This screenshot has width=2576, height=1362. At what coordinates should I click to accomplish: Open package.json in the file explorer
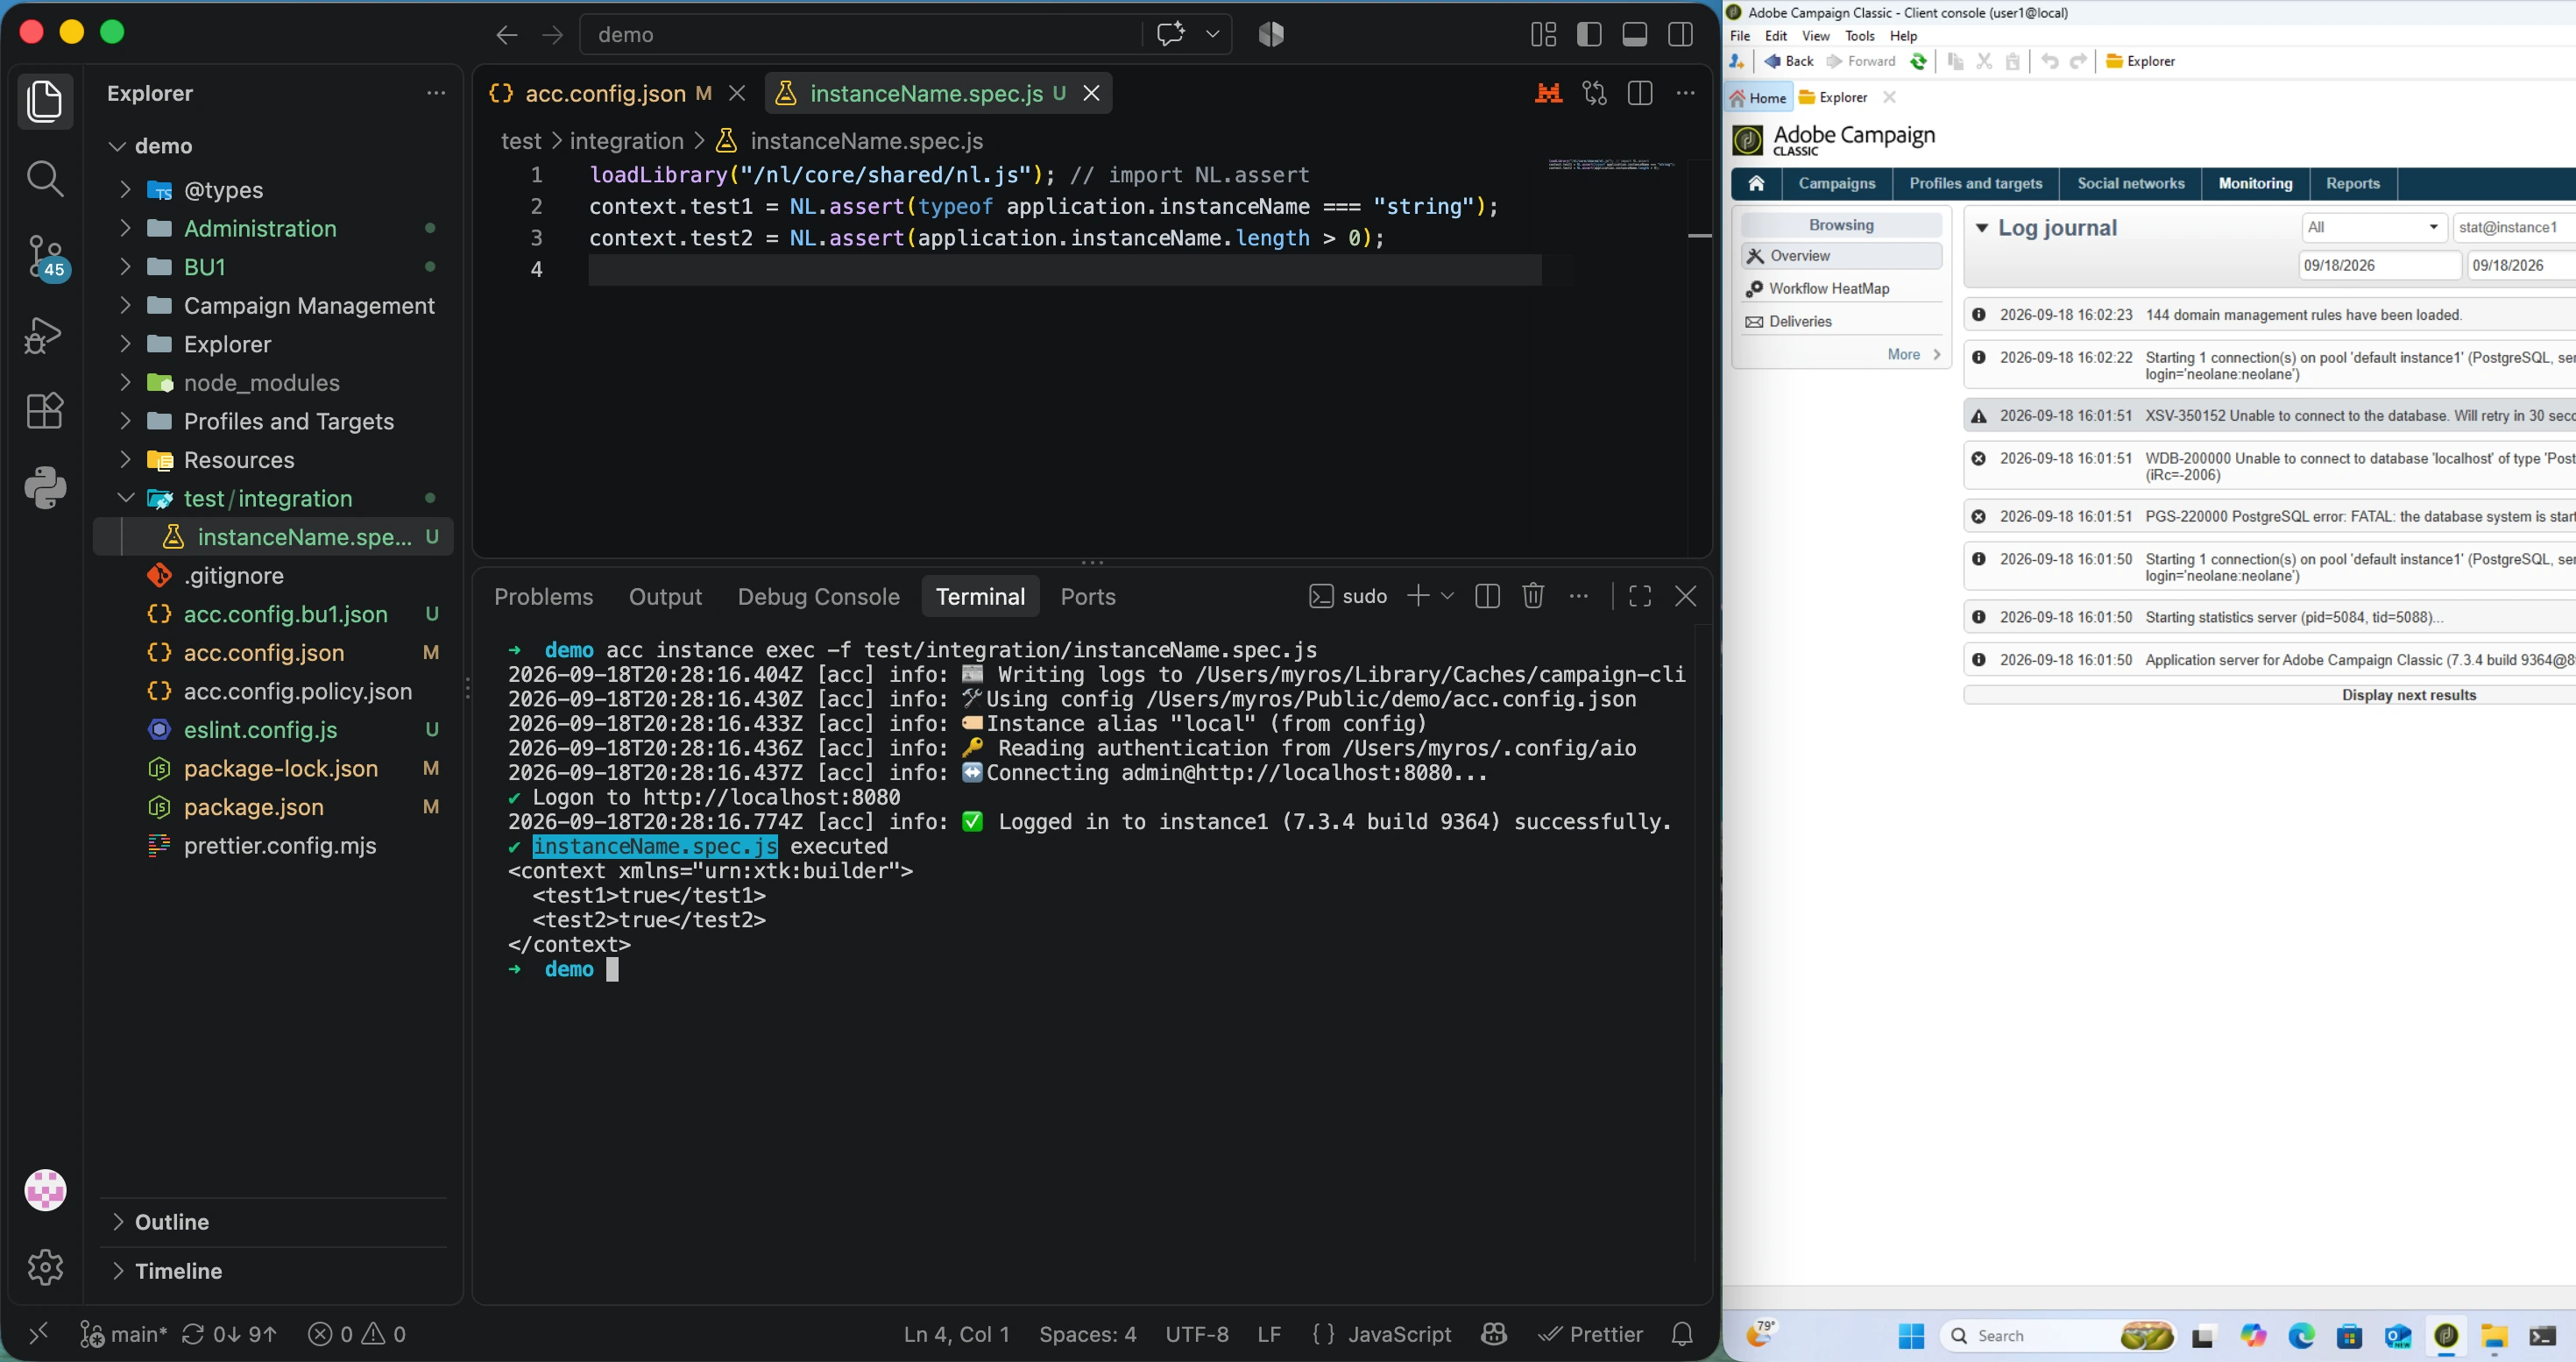tap(254, 807)
